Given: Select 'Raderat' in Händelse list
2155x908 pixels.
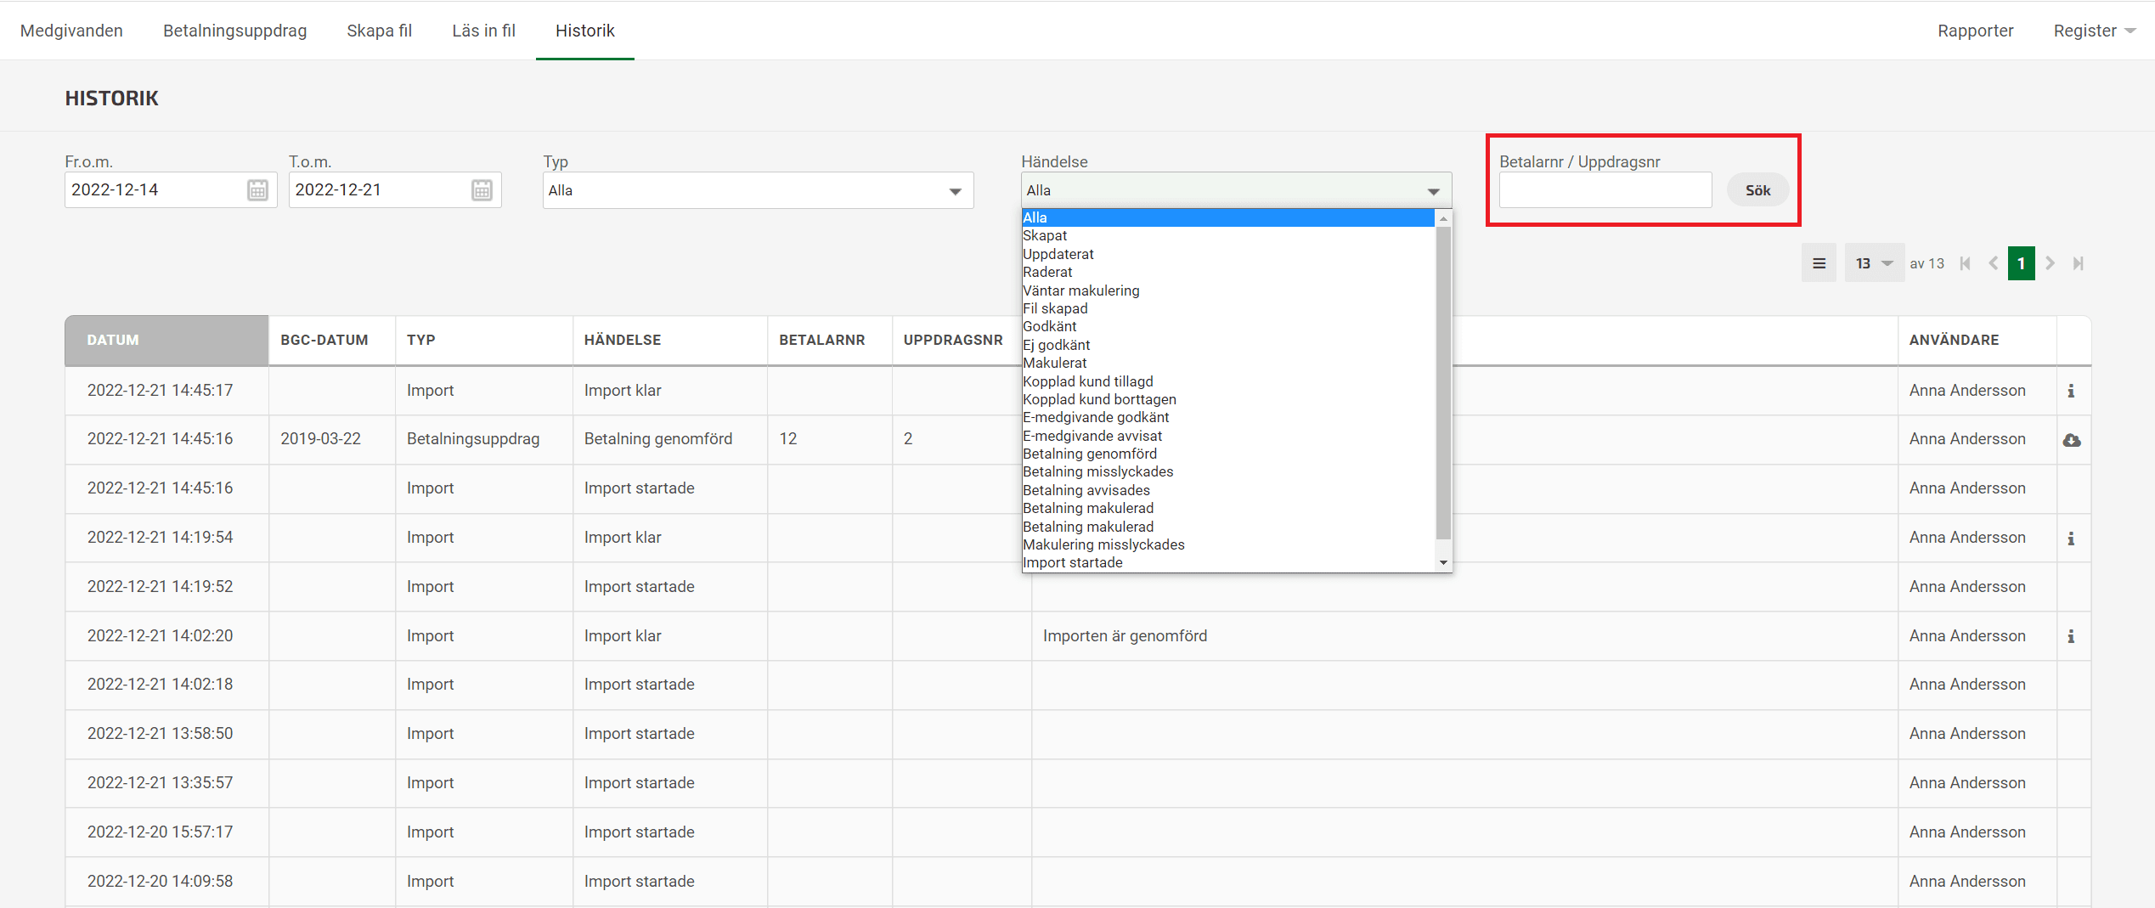Looking at the screenshot, I should tap(1227, 272).
